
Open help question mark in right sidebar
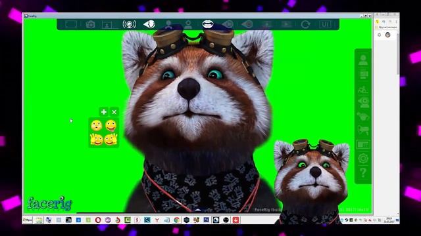[363, 172]
